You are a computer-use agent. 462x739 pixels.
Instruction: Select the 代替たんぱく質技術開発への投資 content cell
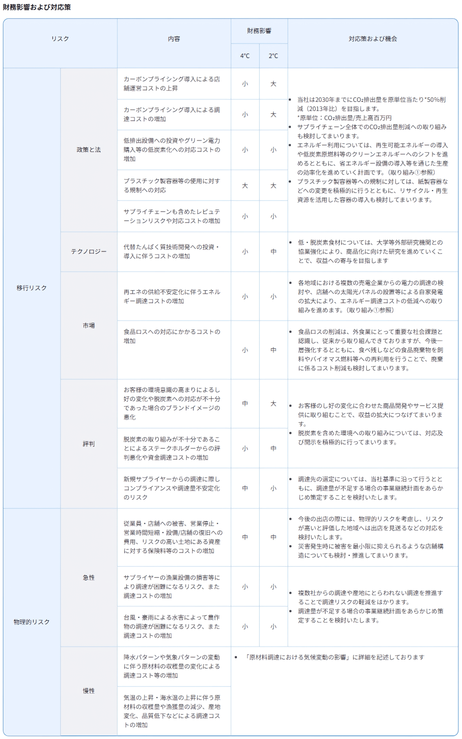click(x=172, y=252)
